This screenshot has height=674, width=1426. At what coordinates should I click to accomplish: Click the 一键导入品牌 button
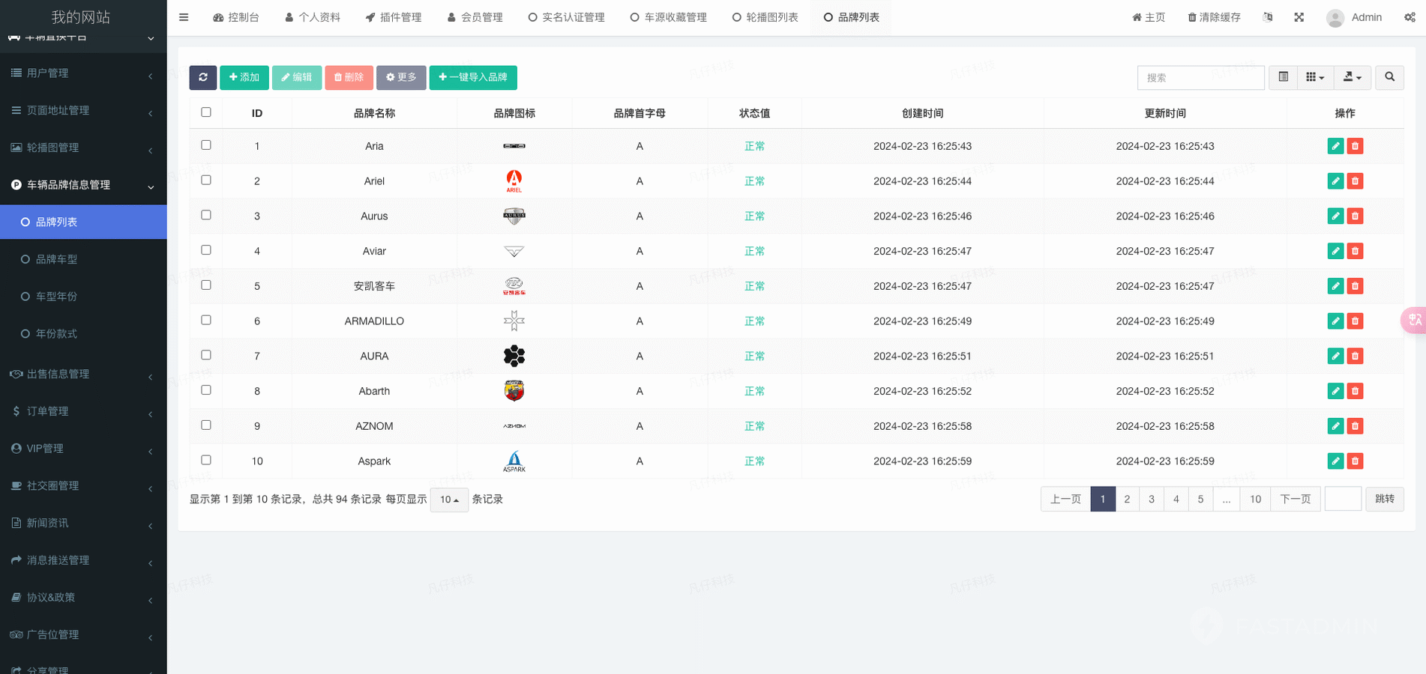[473, 77]
